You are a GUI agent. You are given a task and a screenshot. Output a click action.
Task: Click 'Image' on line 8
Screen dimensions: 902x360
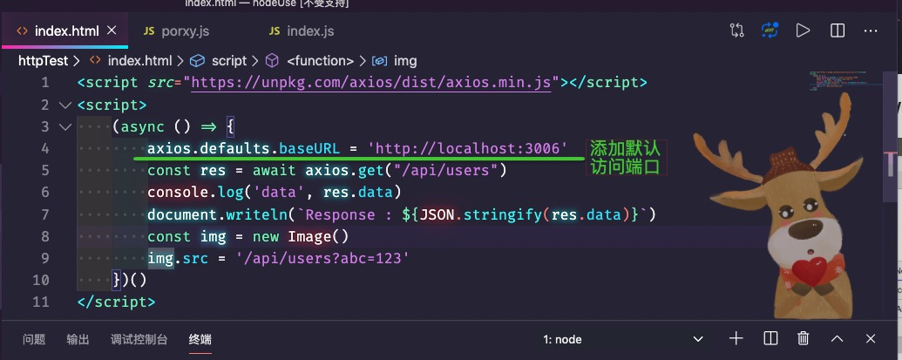click(309, 237)
